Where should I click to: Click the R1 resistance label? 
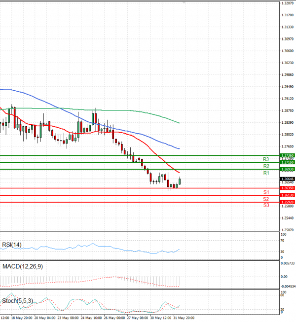265,174
